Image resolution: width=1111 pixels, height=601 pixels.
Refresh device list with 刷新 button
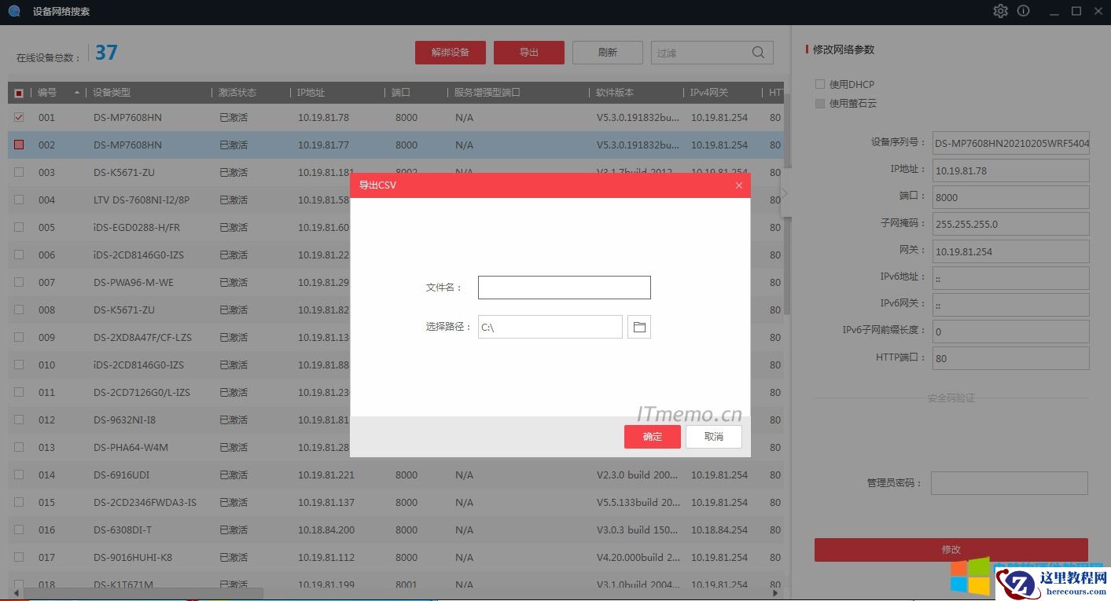point(608,53)
